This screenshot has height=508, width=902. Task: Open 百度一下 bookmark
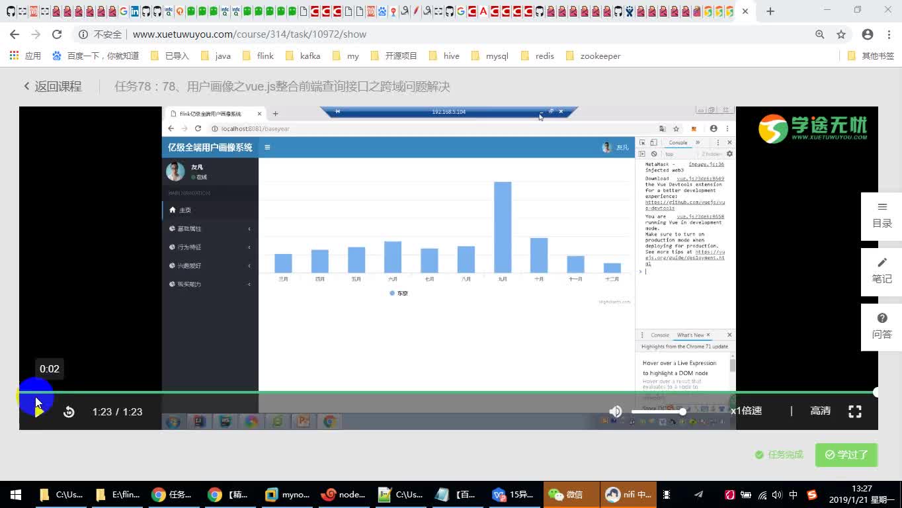click(x=95, y=56)
